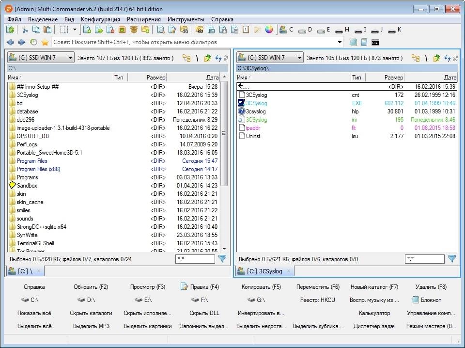465x348 pixels.
Task: Click the view file magnifier icon
Action: 161,30
